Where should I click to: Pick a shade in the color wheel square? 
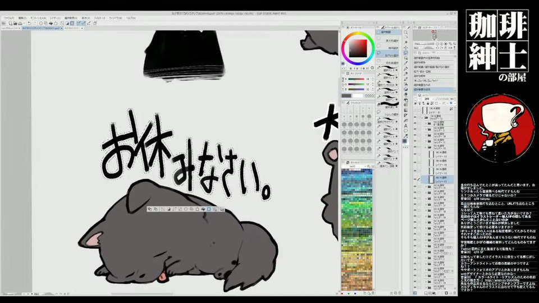click(x=358, y=48)
